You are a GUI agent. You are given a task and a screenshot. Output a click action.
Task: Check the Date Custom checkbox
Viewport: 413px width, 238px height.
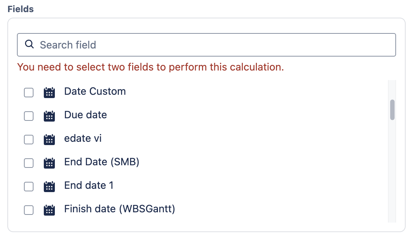pos(29,93)
